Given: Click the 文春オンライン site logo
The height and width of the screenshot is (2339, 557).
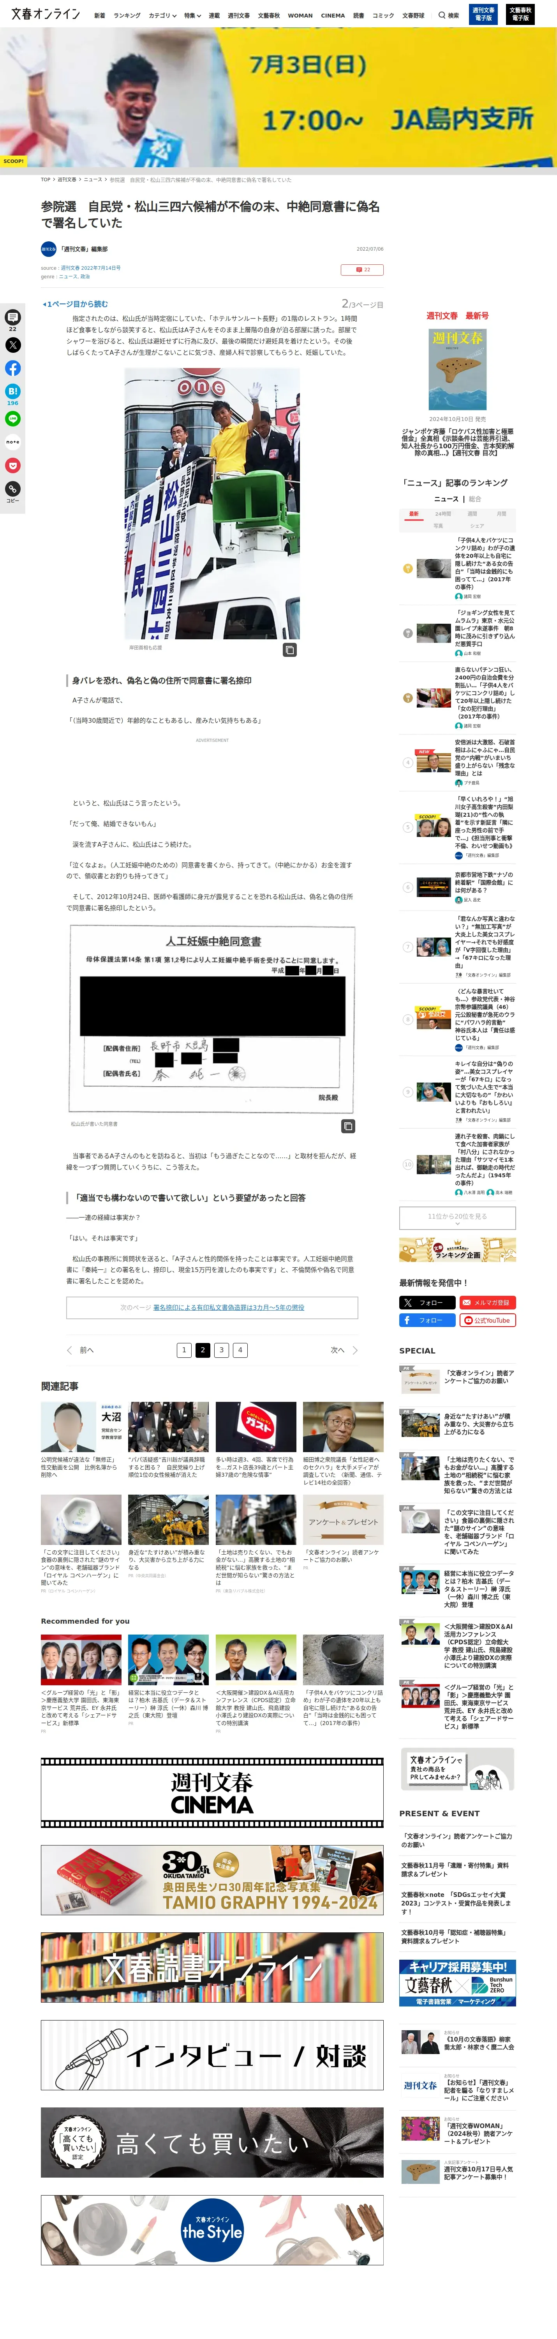Looking at the screenshot, I should 45,14.
